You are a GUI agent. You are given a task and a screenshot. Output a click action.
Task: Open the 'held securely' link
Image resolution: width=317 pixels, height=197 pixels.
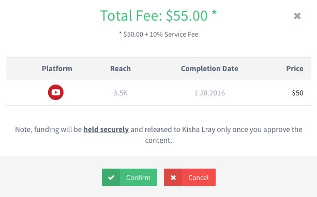[106, 129]
